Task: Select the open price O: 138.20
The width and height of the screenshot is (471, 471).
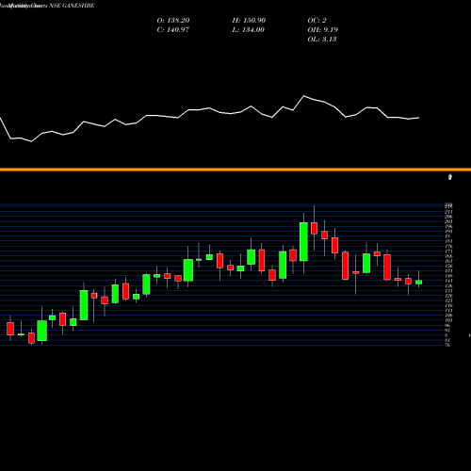Action: pos(173,21)
